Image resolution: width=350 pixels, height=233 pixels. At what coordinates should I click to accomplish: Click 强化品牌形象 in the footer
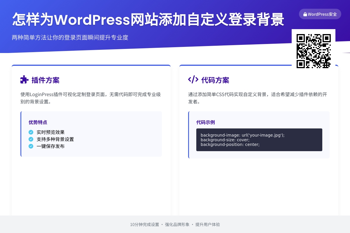(177, 225)
